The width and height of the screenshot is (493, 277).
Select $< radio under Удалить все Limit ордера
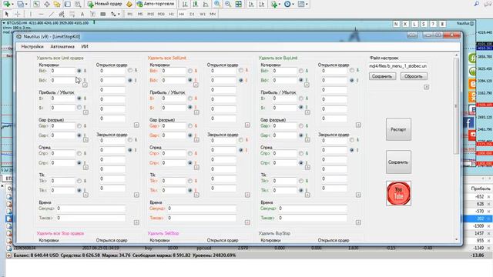(79, 108)
